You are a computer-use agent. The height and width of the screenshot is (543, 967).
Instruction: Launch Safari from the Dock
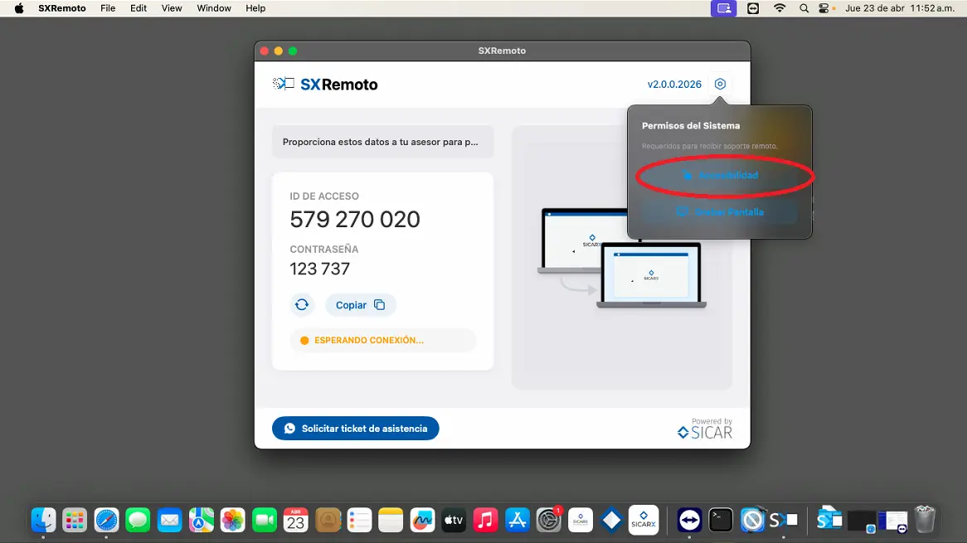point(106,520)
